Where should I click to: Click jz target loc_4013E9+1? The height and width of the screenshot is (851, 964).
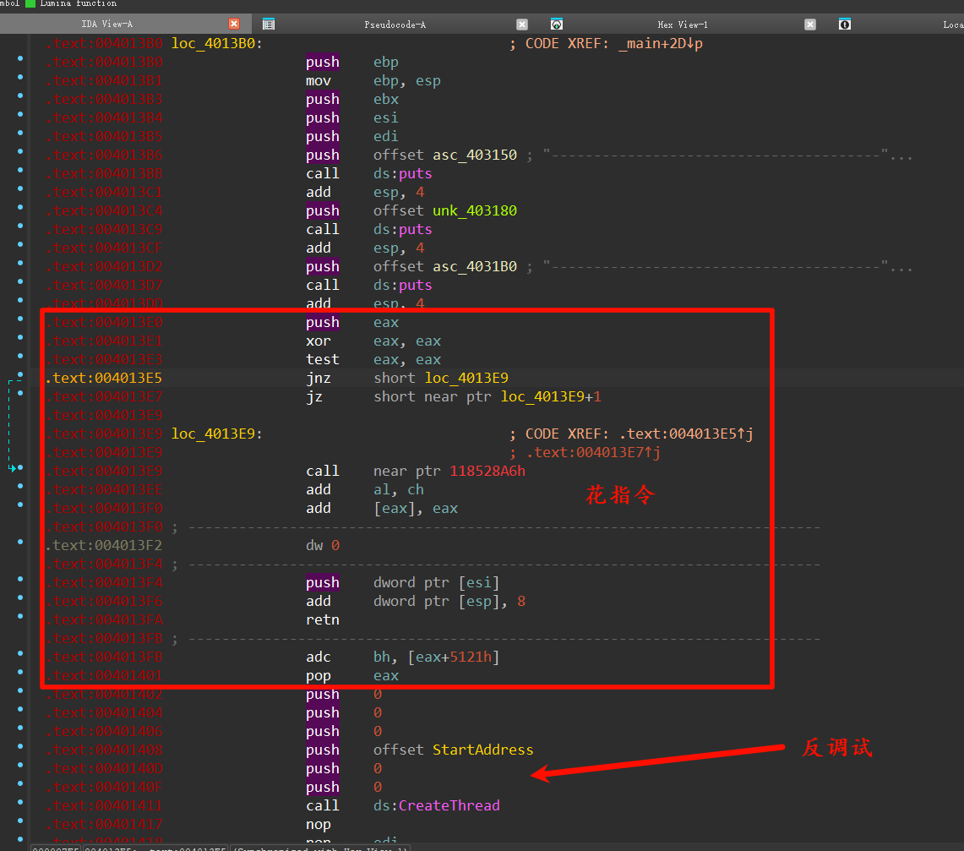551,396
